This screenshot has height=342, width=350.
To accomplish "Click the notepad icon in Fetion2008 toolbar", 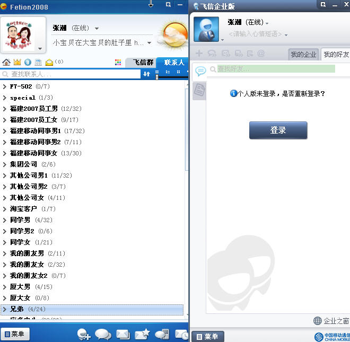I will 38,62.
